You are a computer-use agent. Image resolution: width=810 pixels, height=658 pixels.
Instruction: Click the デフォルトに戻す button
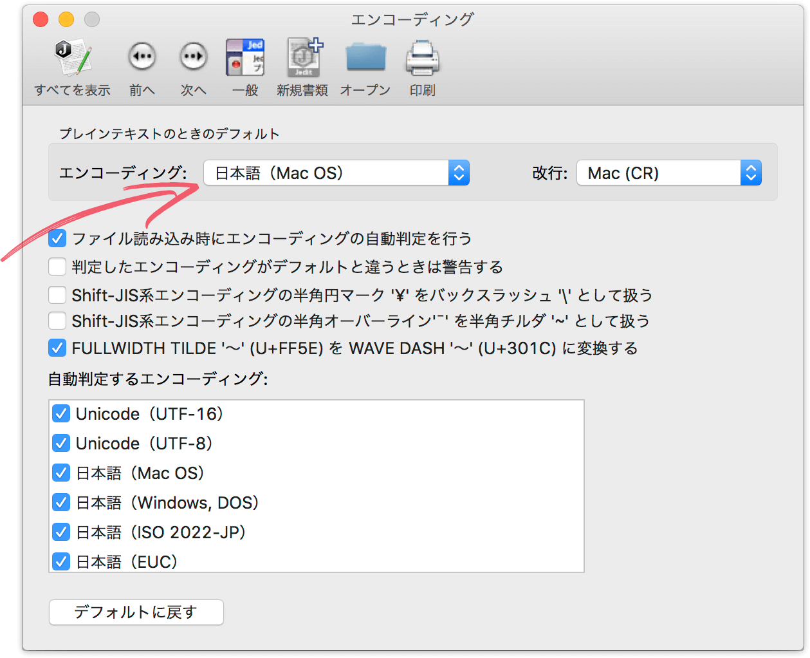pyautogui.click(x=136, y=612)
